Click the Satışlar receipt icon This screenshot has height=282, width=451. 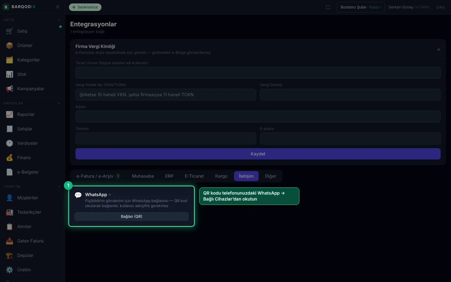point(9,129)
